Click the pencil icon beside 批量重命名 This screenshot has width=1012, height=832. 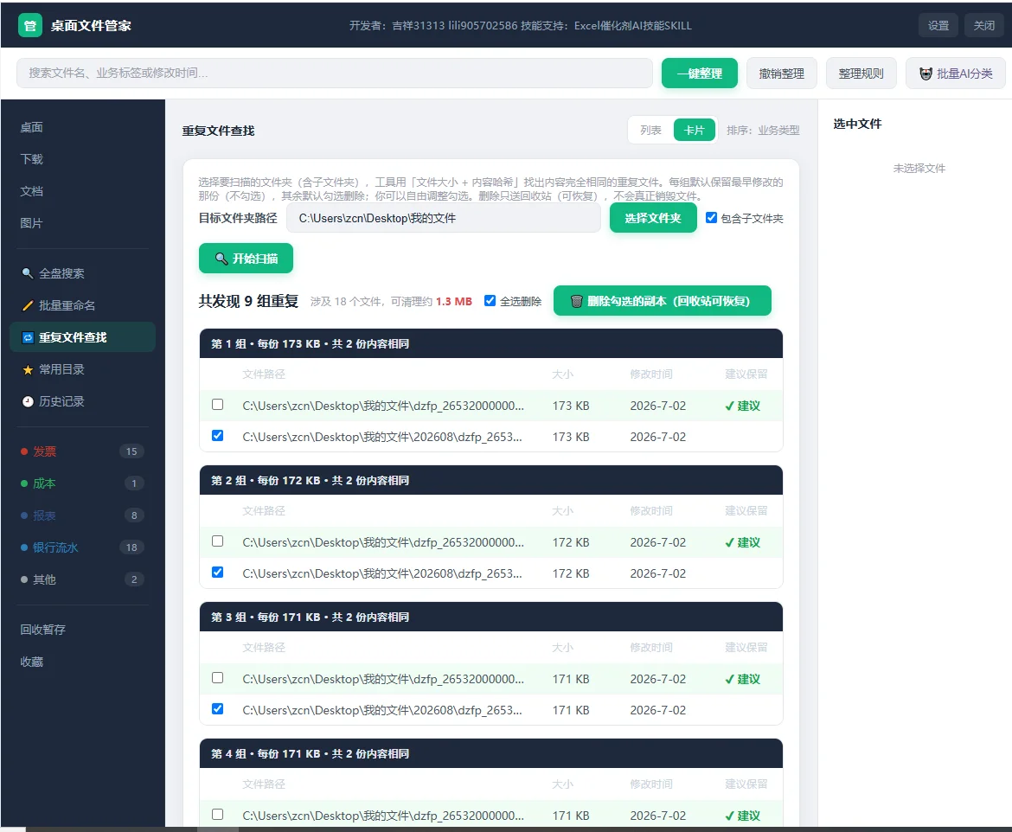tap(27, 305)
